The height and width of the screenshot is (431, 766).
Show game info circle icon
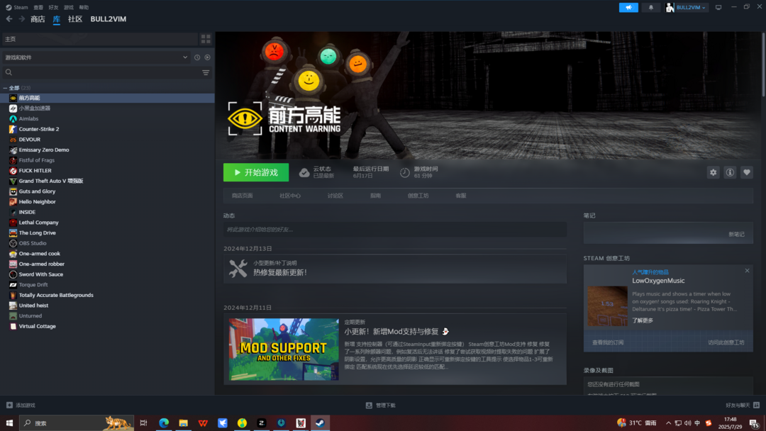coord(730,172)
